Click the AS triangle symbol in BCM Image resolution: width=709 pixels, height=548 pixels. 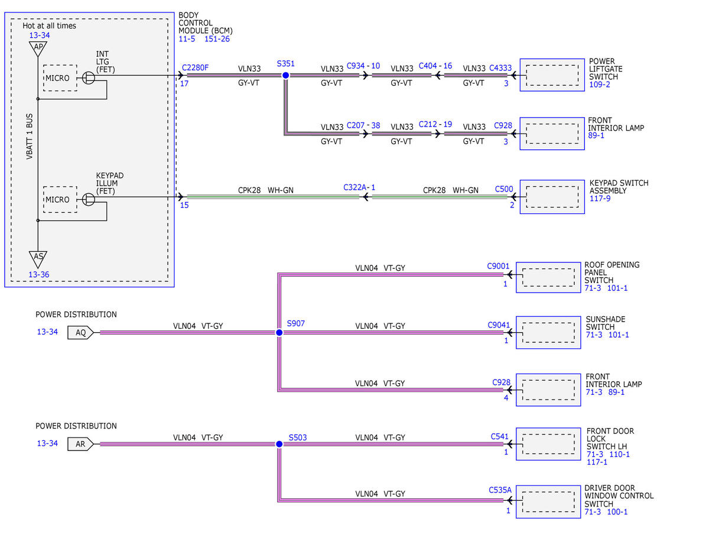tap(37, 258)
